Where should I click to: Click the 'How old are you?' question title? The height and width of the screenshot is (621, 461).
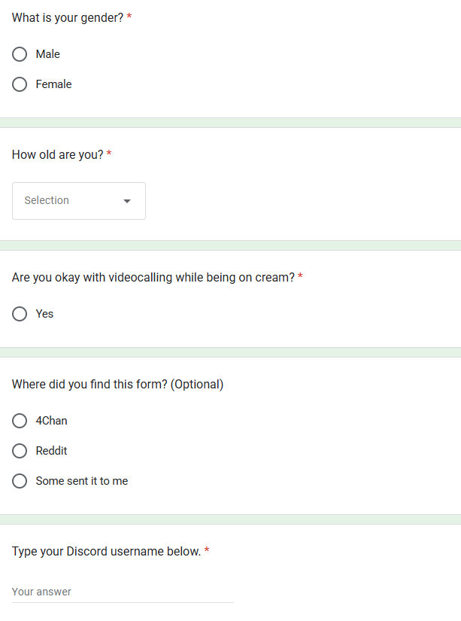click(x=58, y=154)
